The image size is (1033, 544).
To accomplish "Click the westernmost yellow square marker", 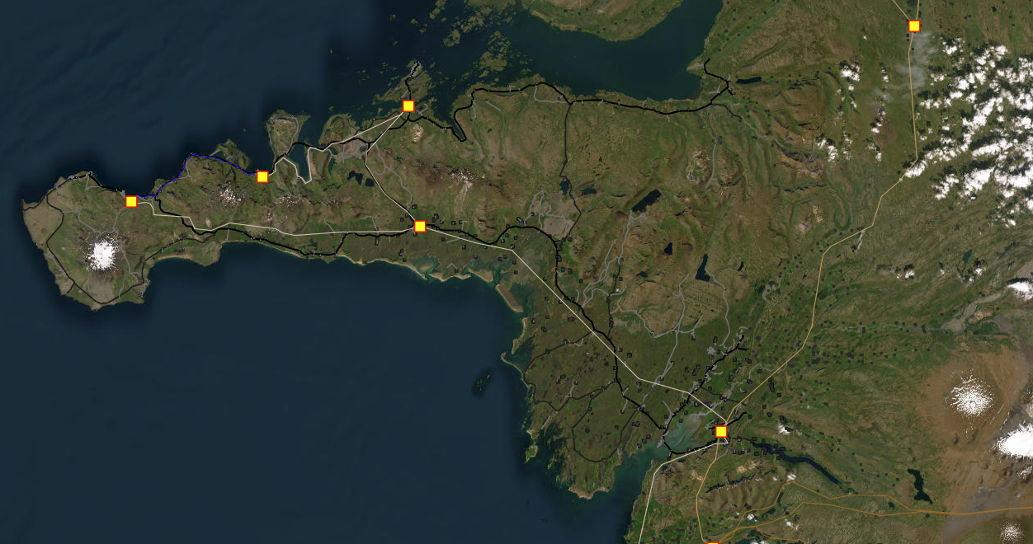I will point(131,201).
